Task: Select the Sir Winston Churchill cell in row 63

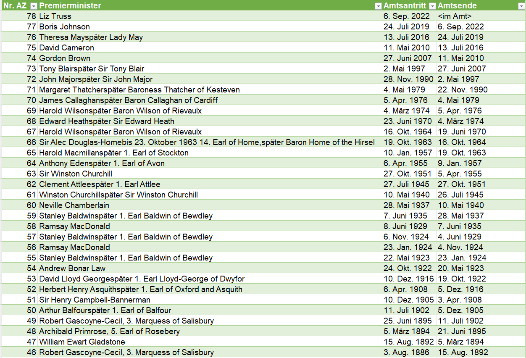Action: (76, 174)
